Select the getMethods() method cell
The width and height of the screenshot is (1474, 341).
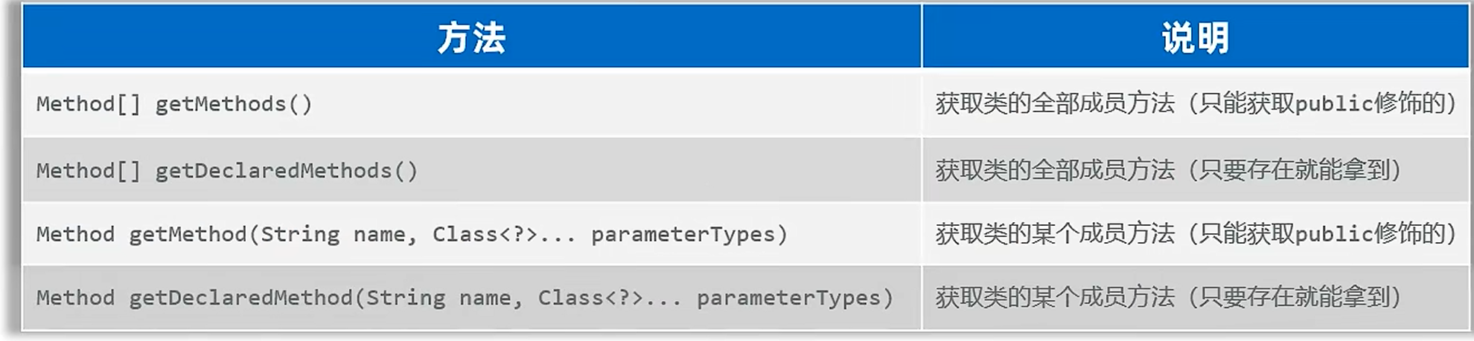(x=472, y=103)
